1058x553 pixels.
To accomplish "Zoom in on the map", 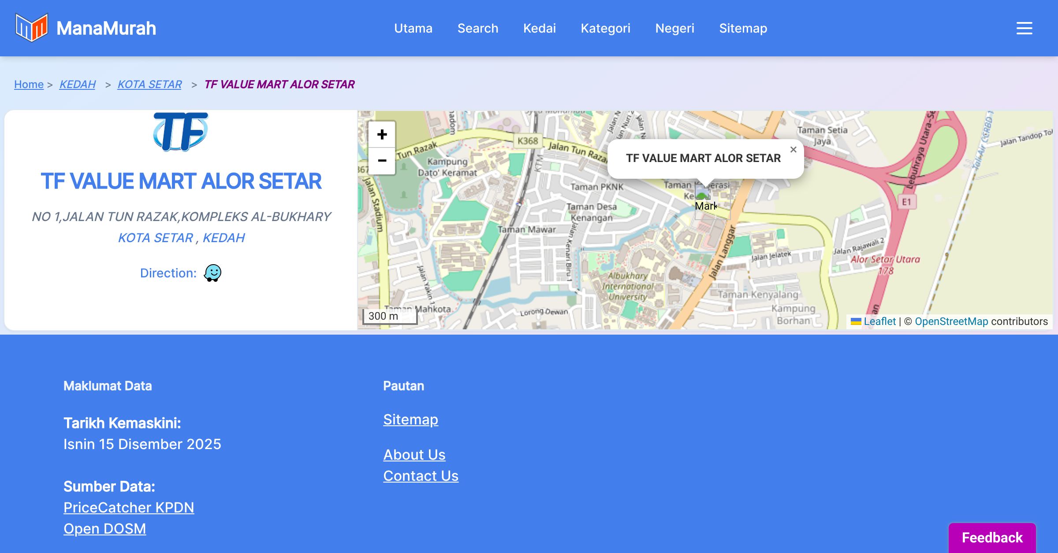I will pos(382,135).
